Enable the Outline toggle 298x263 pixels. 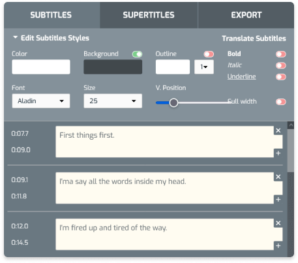[x=209, y=54]
